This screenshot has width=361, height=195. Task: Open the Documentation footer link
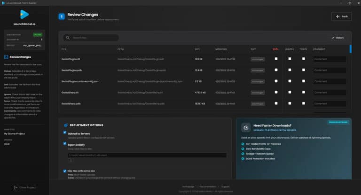[x=208, y=187]
